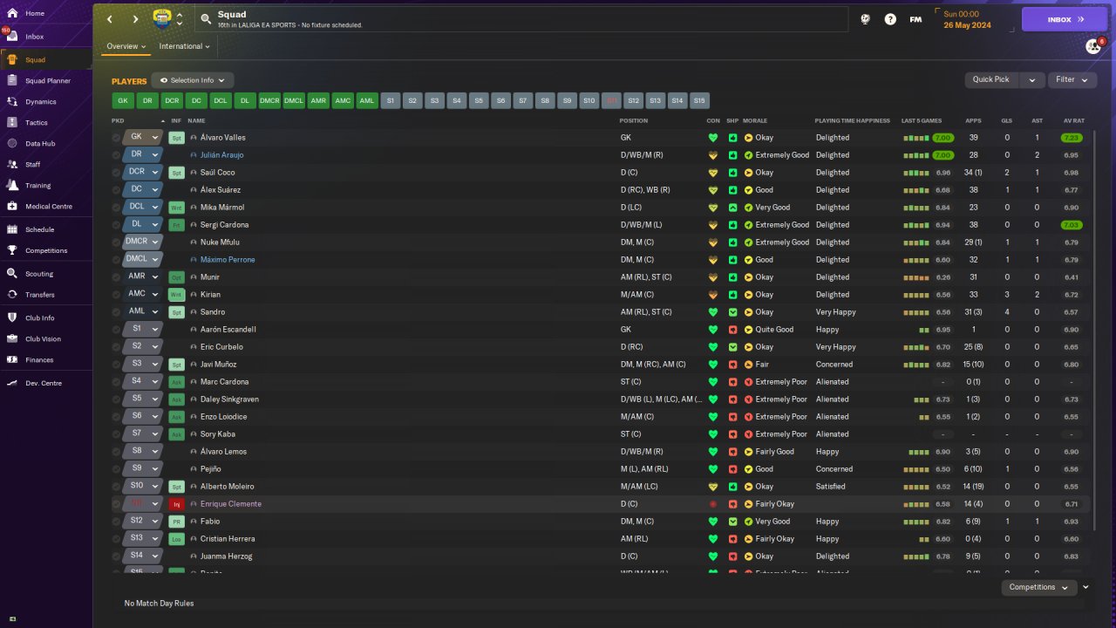Toggle the pick circle for Nuke Mfulu
Image resolution: width=1116 pixels, height=628 pixels.
coord(116,242)
